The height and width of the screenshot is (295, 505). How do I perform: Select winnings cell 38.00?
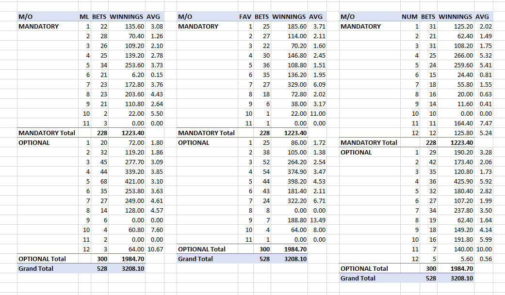tap(298, 104)
